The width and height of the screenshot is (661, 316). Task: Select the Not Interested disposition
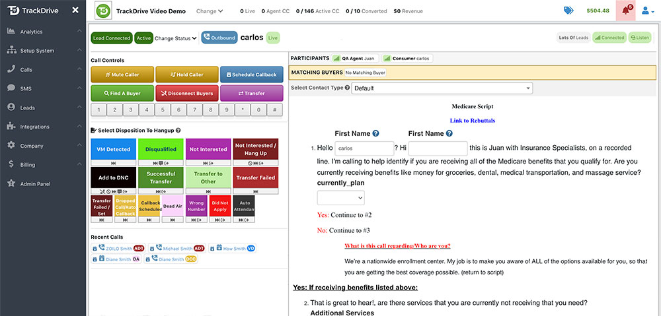[208, 149]
